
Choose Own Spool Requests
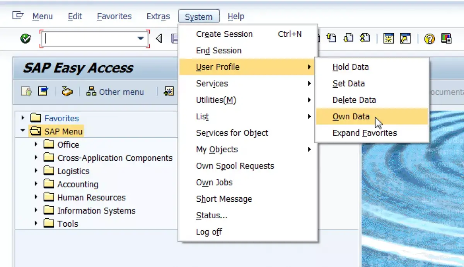click(248, 166)
